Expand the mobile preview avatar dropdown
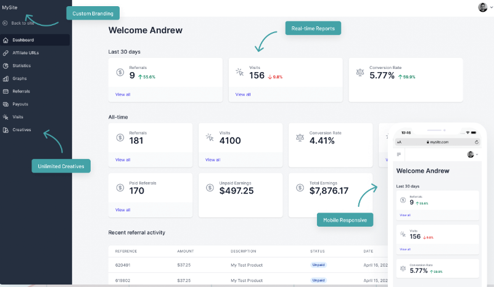This screenshot has height=287, width=494. pyautogui.click(x=472, y=154)
